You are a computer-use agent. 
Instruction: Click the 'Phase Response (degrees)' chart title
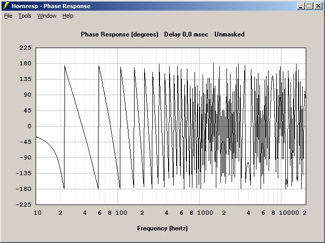click(120, 34)
